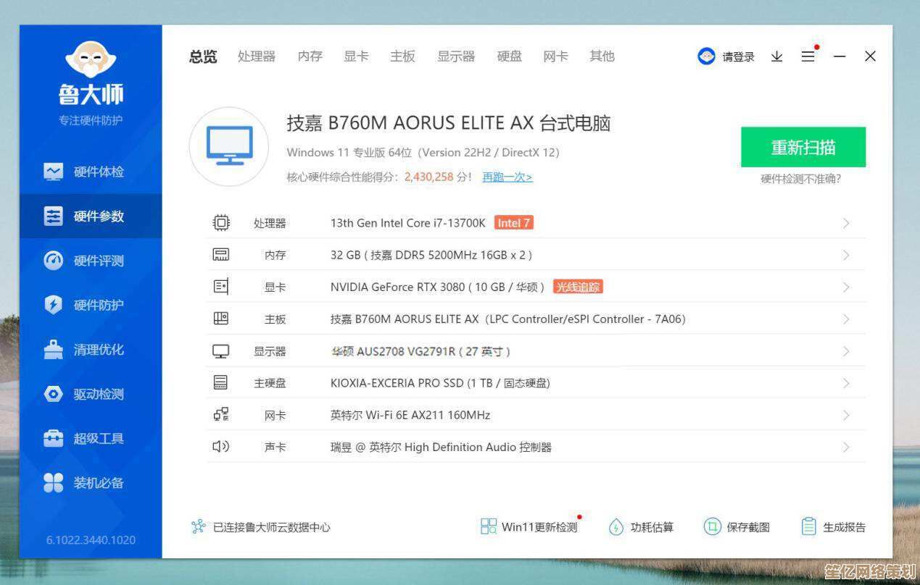Expand the 处理器 row chevron
This screenshot has width=920, height=585.
pos(845,223)
